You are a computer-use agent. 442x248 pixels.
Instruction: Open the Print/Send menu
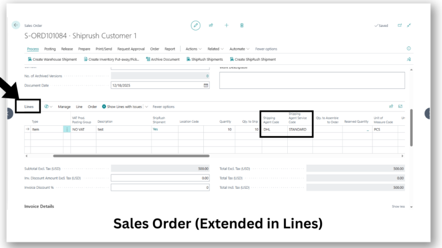(104, 49)
